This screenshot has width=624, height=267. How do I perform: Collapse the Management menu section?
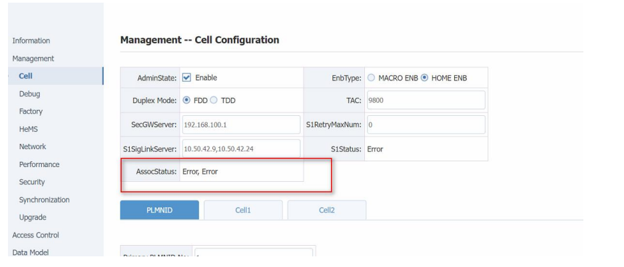[33, 59]
